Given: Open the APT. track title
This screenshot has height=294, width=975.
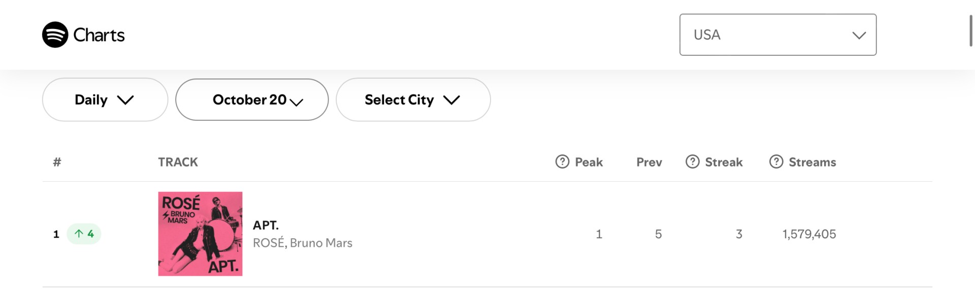Looking at the screenshot, I should pyautogui.click(x=266, y=225).
